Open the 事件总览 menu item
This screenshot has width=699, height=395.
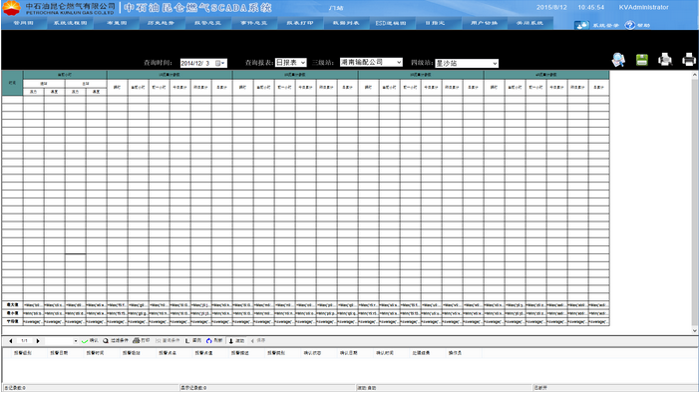point(253,23)
